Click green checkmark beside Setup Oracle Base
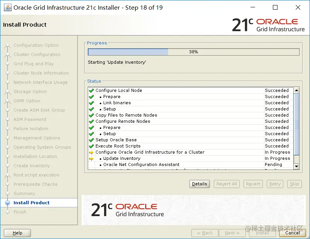The image size is (310, 239). coord(91,140)
